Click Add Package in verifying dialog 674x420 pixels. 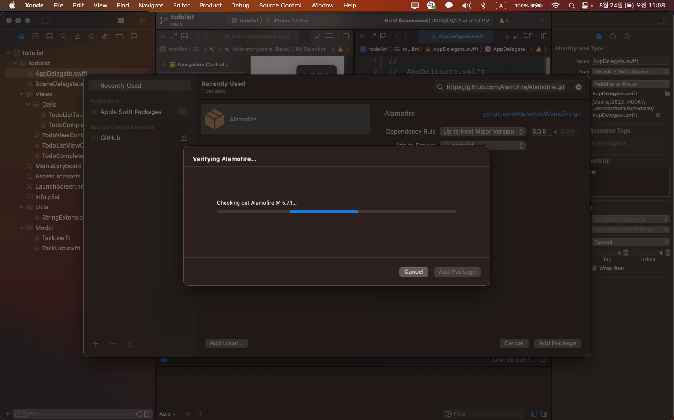point(457,272)
